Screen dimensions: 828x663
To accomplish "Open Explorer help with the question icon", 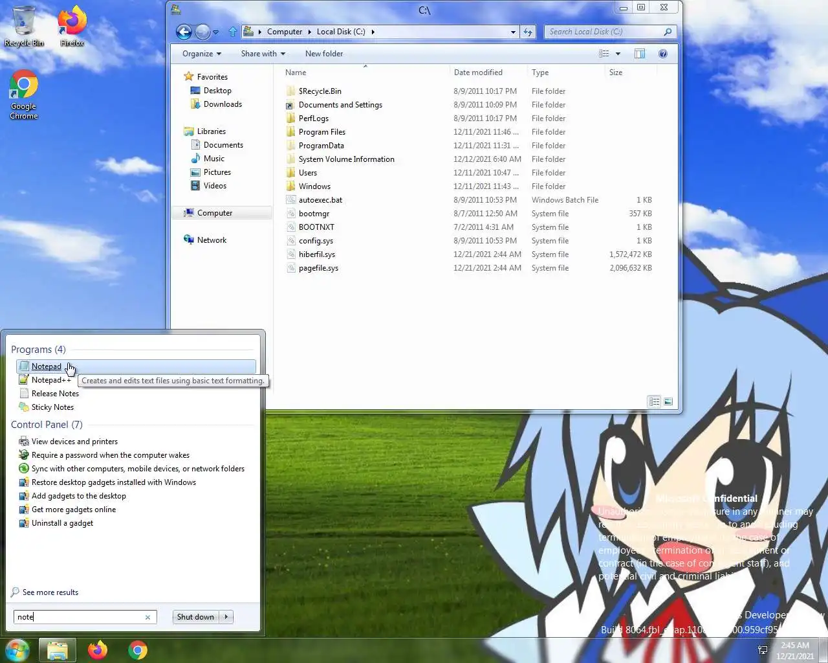I will point(663,54).
